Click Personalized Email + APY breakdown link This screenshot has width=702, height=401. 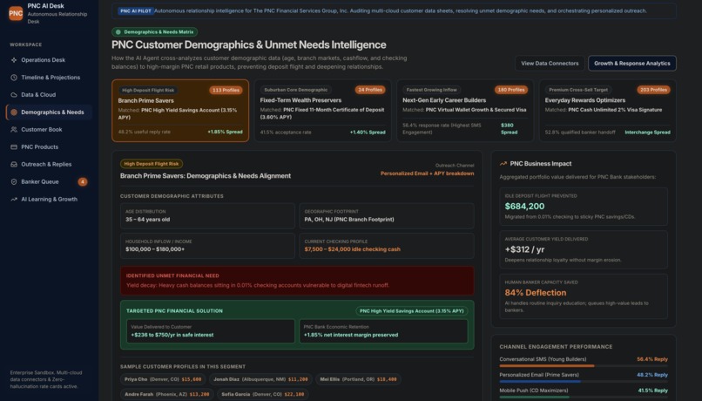coord(427,173)
